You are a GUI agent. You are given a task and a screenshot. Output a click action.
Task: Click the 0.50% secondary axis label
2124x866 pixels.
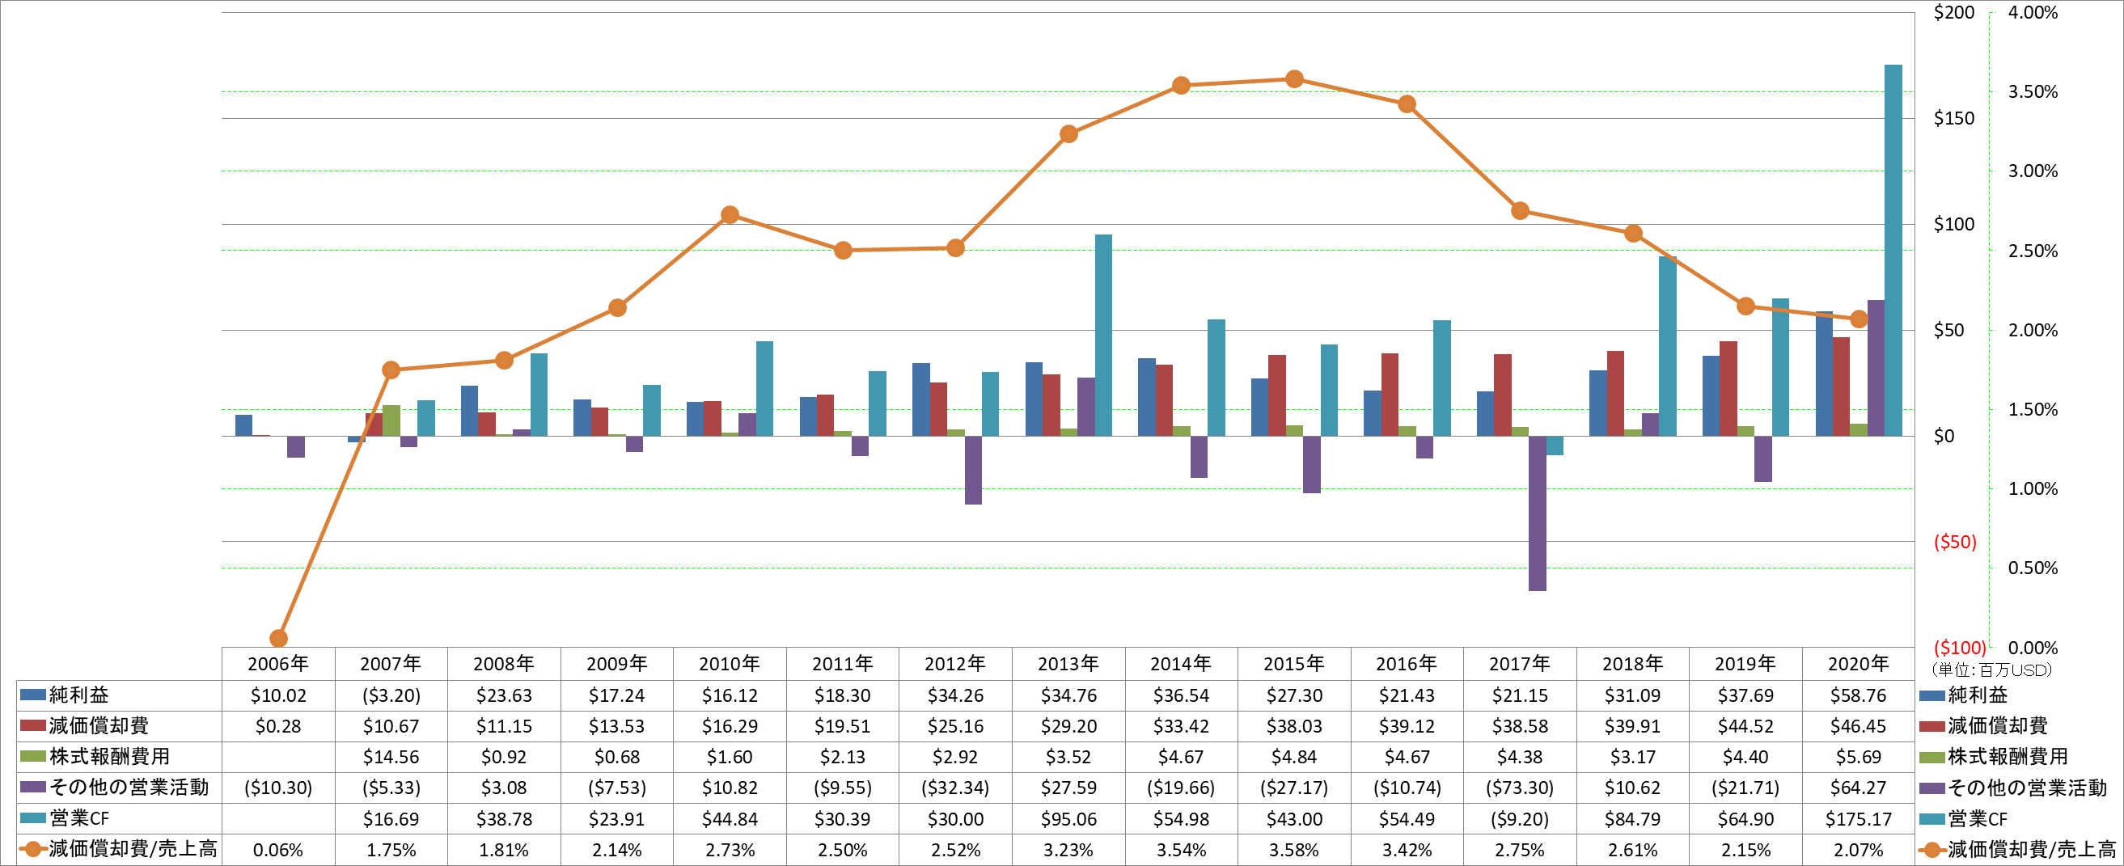[x=2033, y=568]
